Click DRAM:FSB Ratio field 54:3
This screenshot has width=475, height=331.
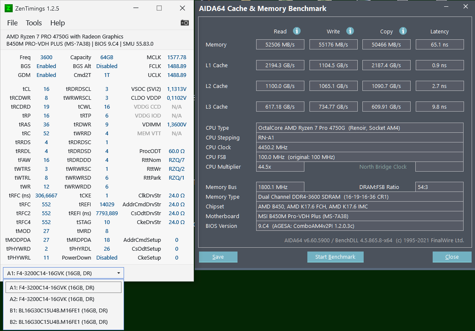439,187
